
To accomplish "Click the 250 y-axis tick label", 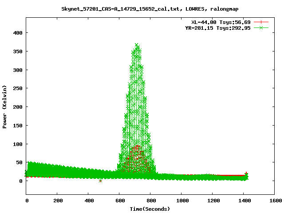I will coord(18,89).
